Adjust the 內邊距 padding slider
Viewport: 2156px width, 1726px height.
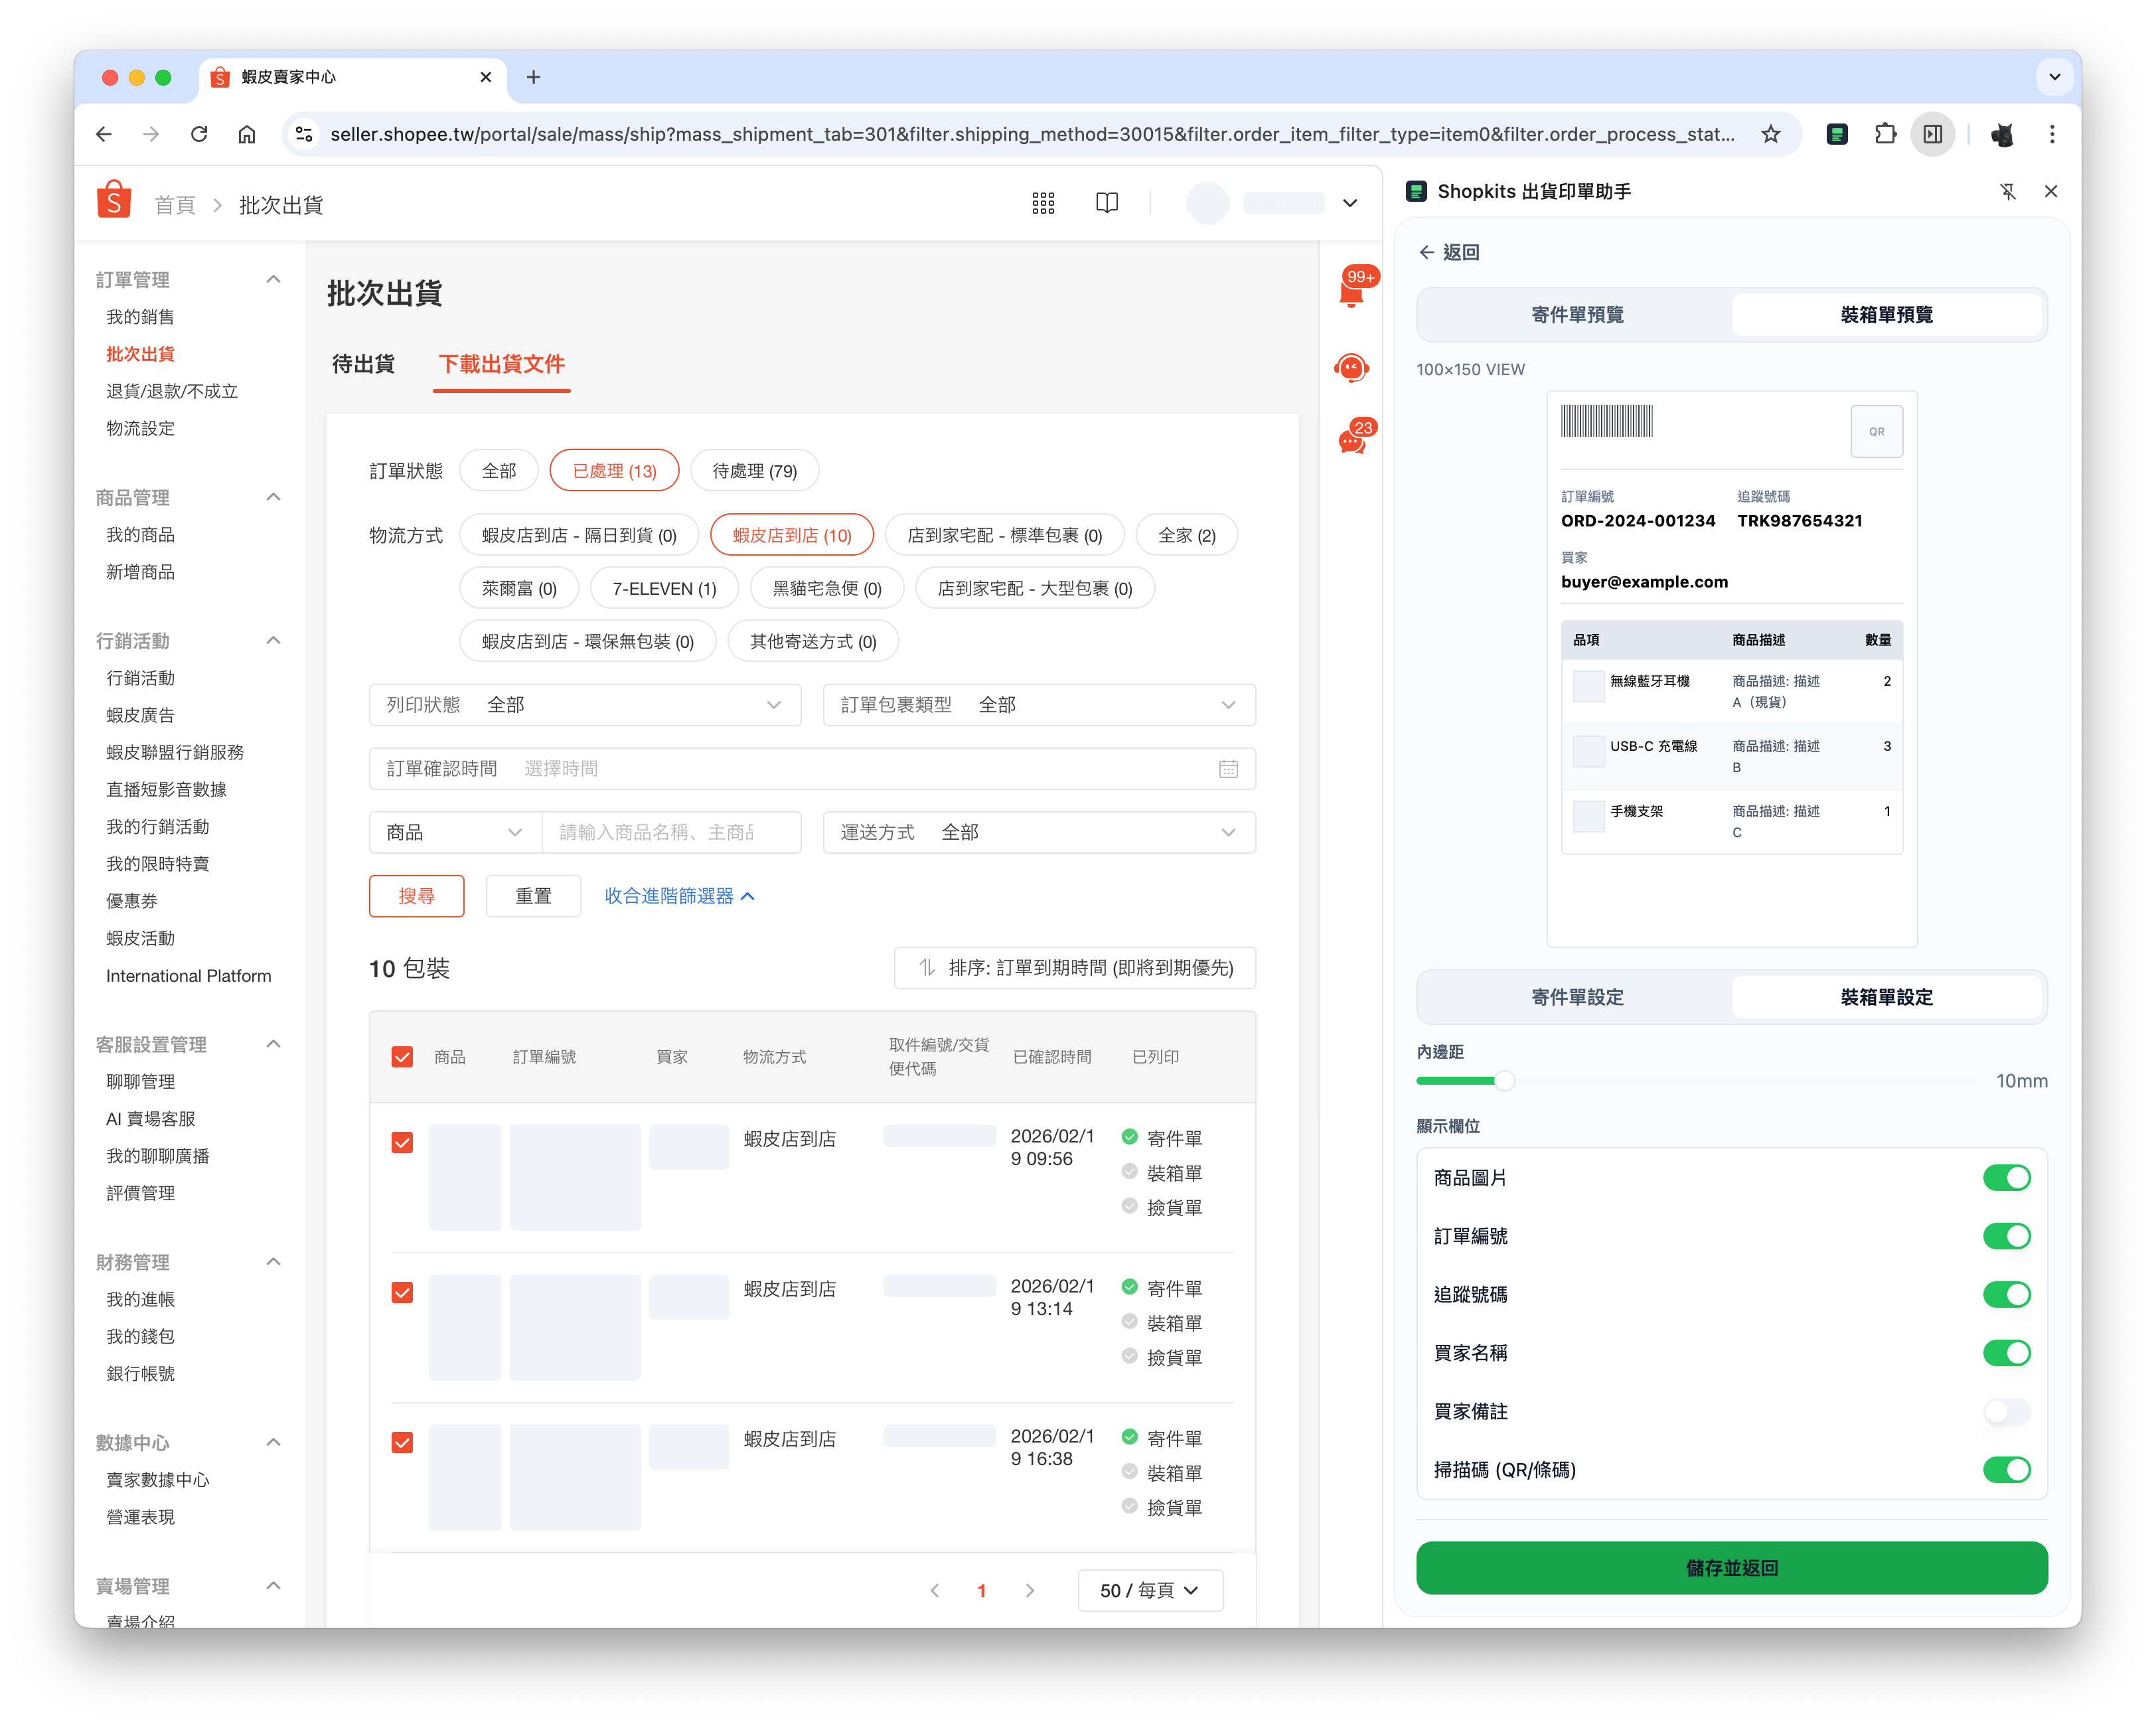(x=1504, y=1081)
